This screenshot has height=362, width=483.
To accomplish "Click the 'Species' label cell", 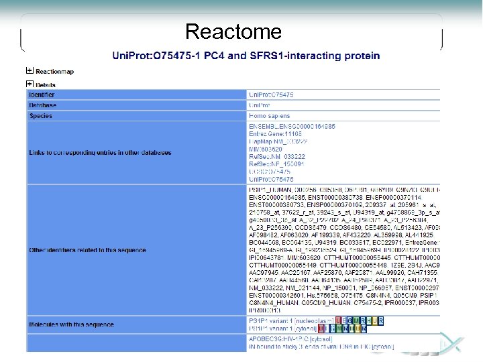I will pos(136,116).
